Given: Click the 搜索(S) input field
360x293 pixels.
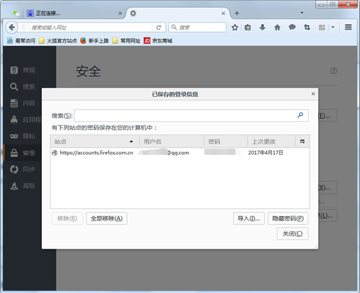Looking at the screenshot, I should 191,116.
